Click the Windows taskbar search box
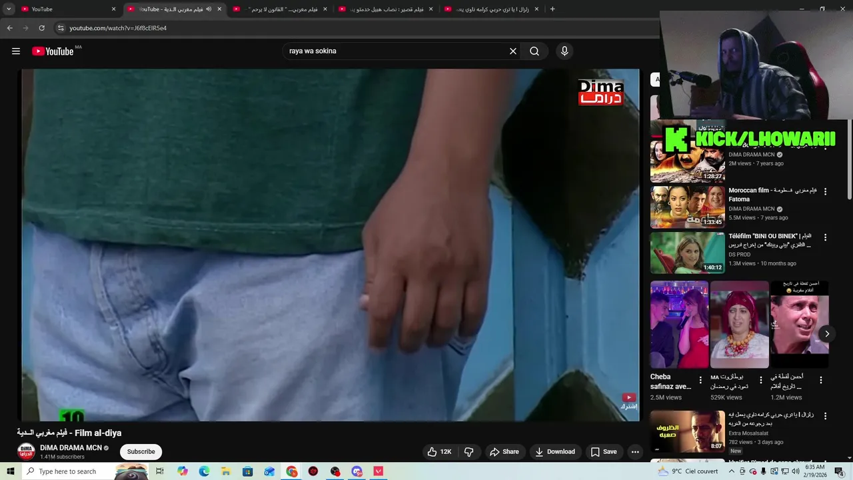 (85, 471)
